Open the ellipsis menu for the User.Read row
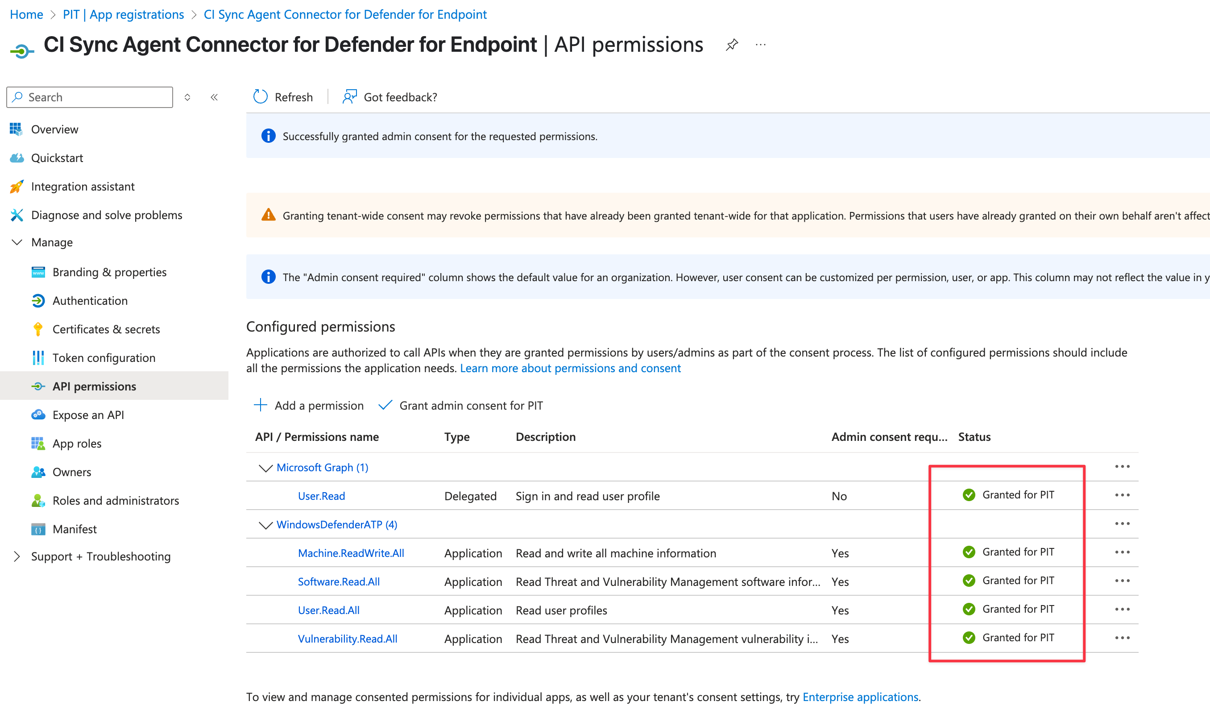The width and height of the screenshot is (1210, 722). coord(1122,495)
